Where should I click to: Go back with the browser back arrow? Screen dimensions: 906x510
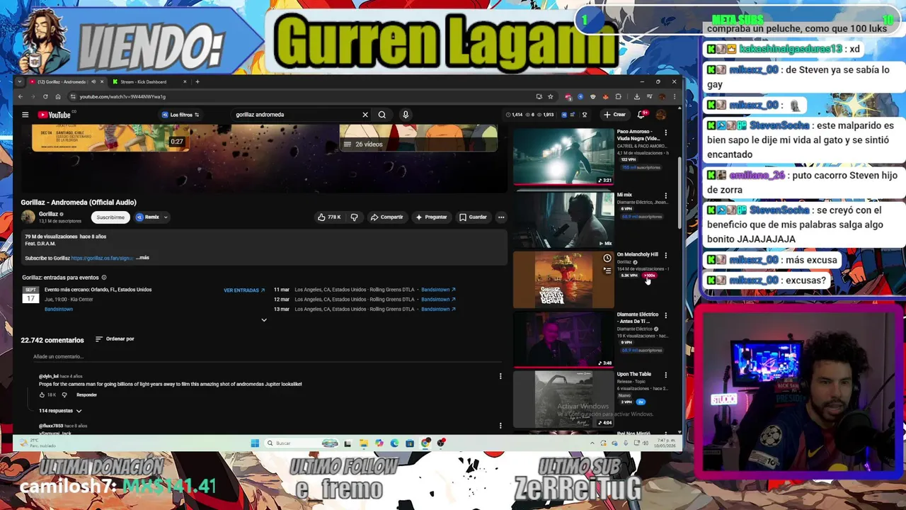click(x=21, y=96)
